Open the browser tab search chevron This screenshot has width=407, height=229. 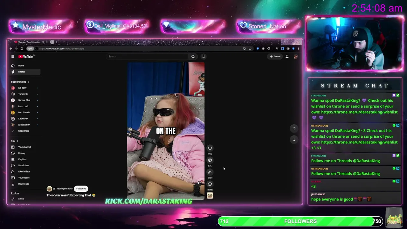pyautogui.click(x=10, y=42)
